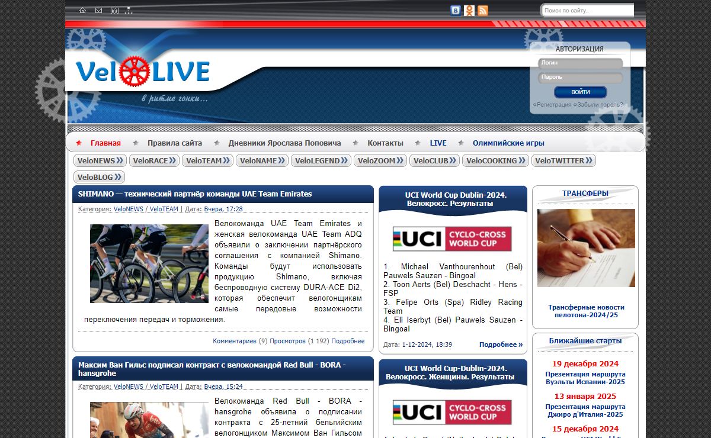The width and height of the screenshot is (711, 438).
Task: Open Презентация маршрута Джиро д'Италия-2025 link
Action: 585,411
